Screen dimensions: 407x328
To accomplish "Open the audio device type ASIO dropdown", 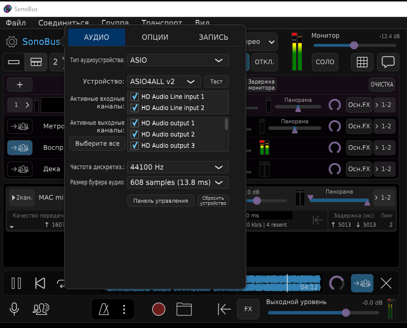I will (x=178, y=60).
